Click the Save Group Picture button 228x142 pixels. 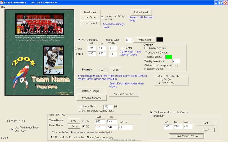click(x=186, y=136)
